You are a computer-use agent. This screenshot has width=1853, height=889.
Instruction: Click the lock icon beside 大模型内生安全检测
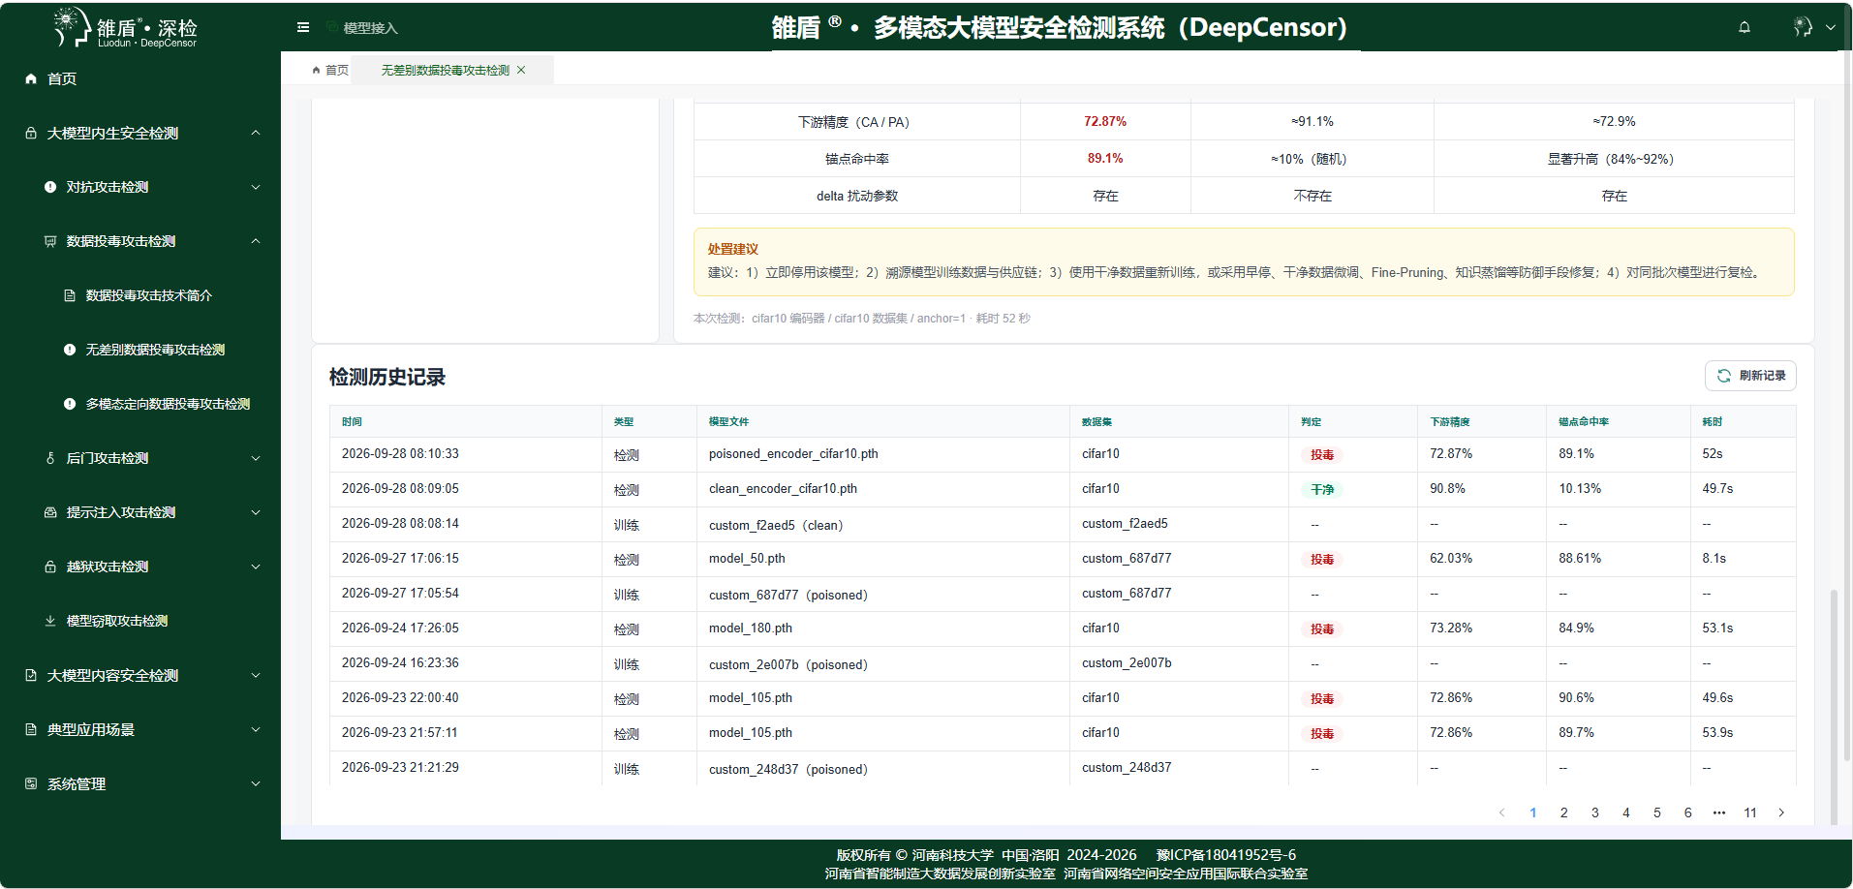[x=31, y=133]
